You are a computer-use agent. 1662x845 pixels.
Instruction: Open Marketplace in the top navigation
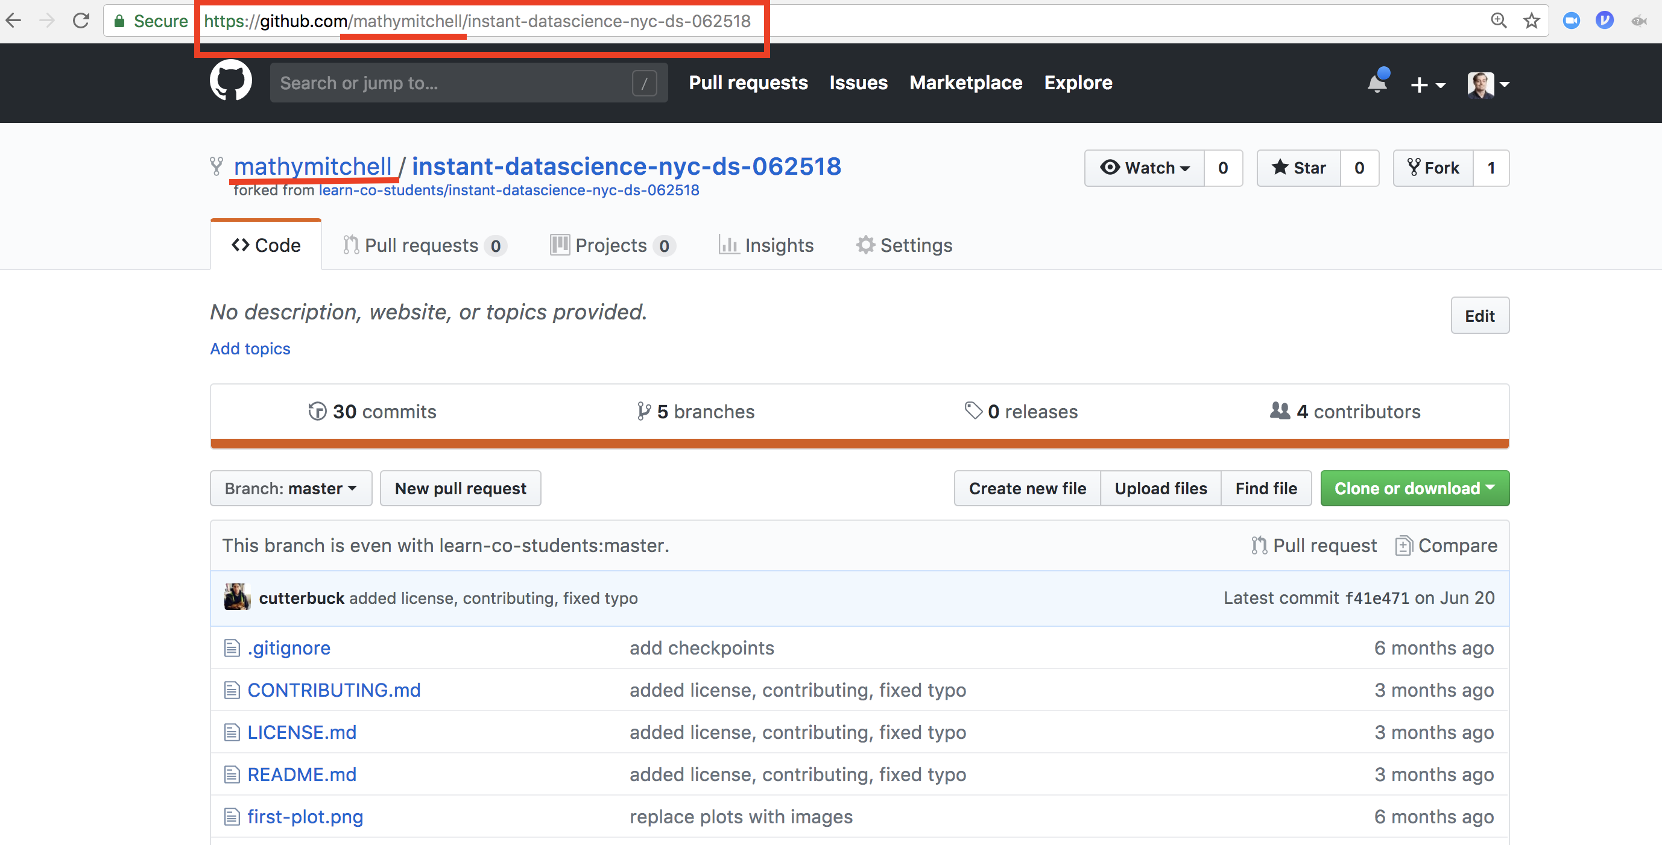[x=965, y=83]
